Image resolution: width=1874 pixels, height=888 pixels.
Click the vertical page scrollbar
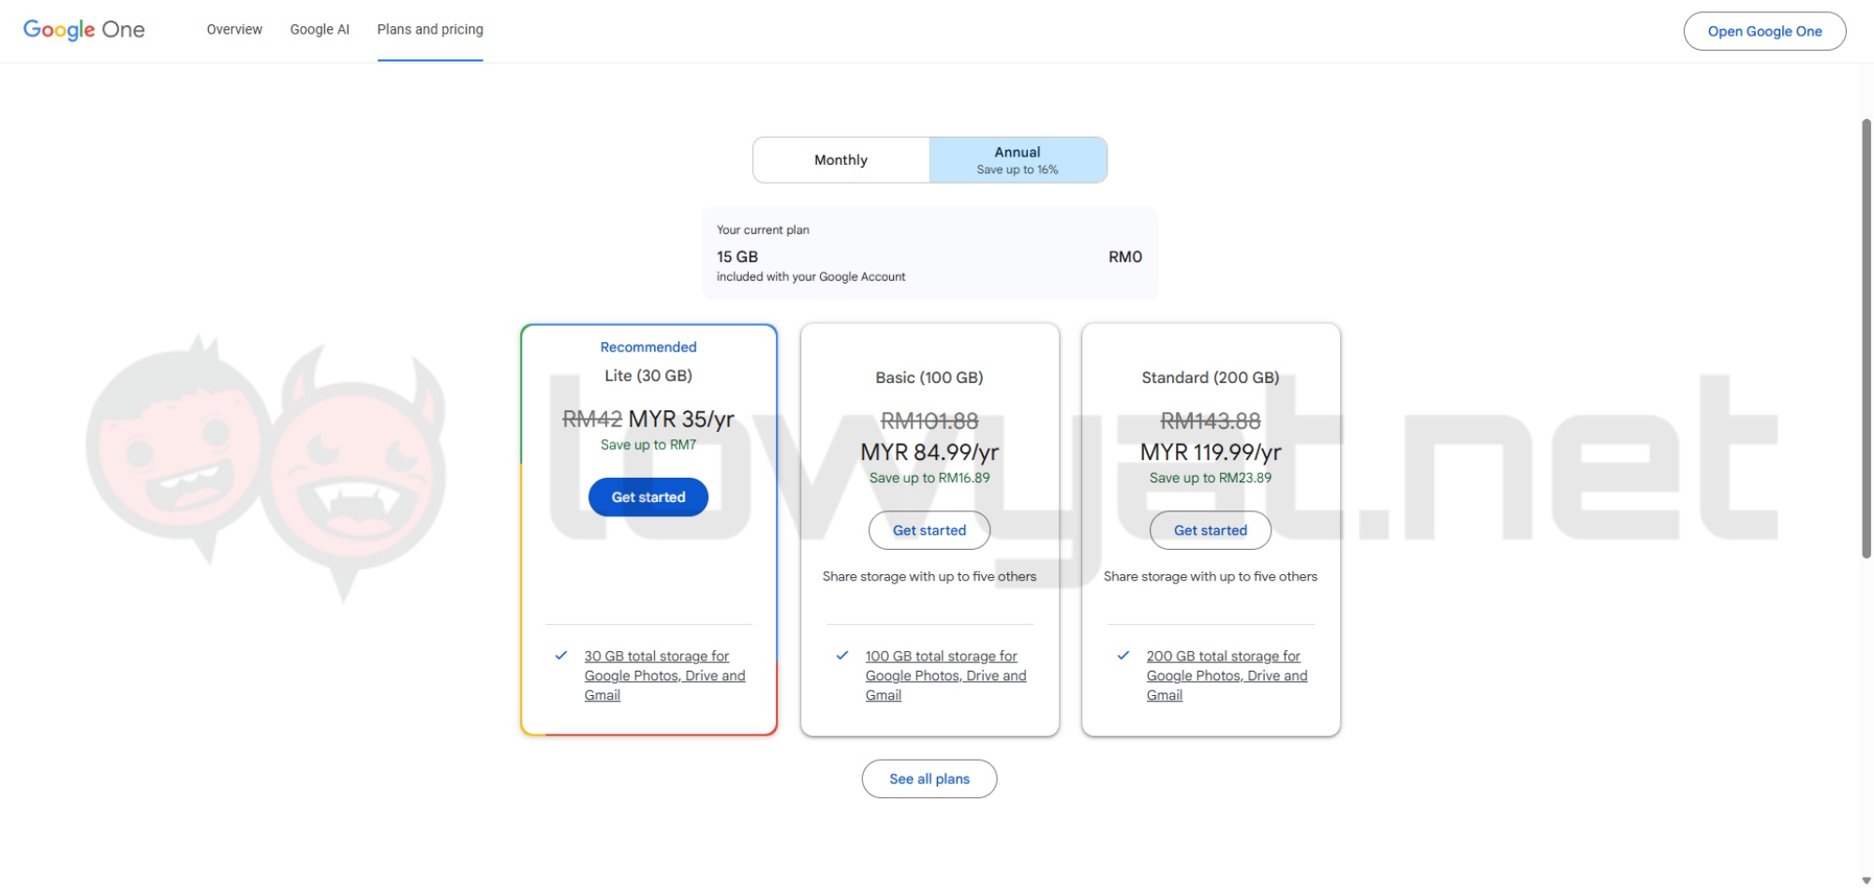click(x=1866, y=337)
